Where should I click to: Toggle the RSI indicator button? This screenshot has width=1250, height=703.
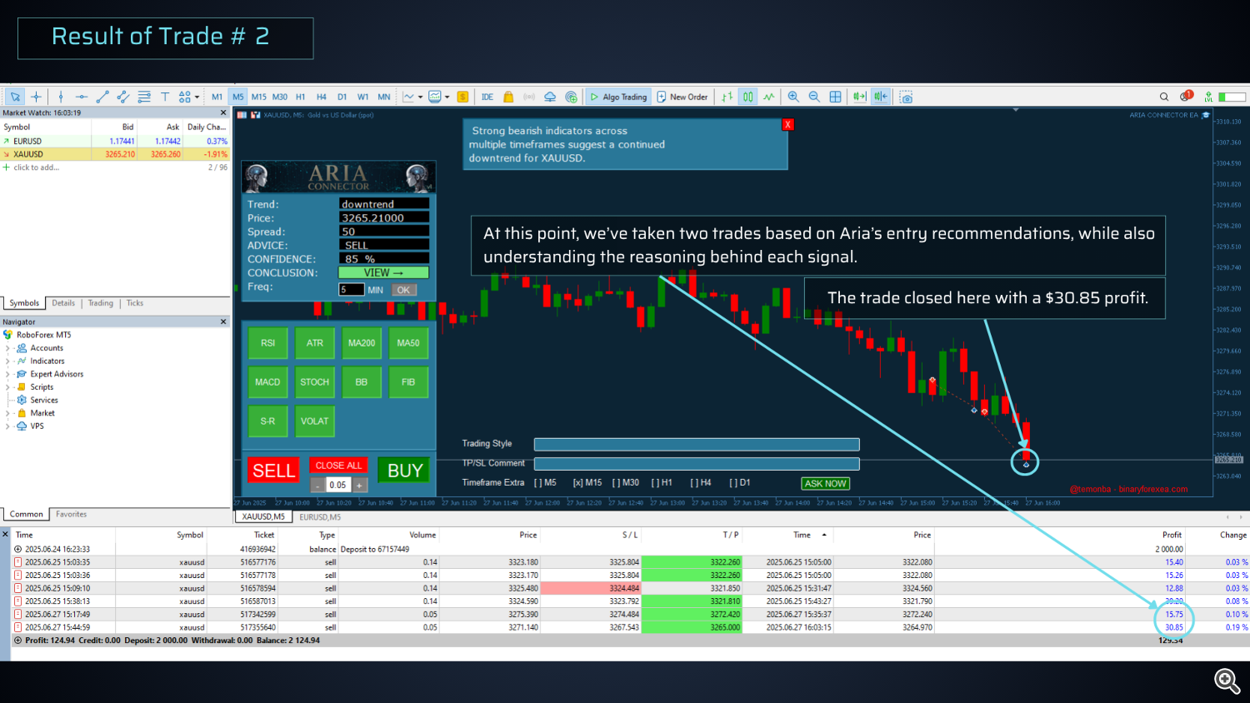[267, 343]
